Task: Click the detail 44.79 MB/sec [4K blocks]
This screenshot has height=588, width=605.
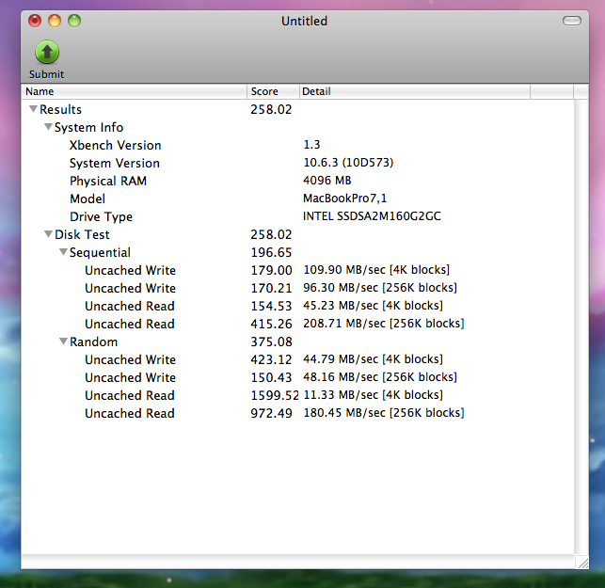Action: [x=373, y=359]
